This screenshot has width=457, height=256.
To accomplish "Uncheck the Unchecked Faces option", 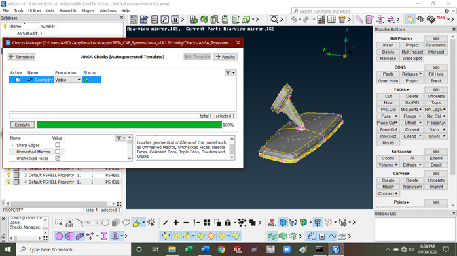I will [58, 158].
